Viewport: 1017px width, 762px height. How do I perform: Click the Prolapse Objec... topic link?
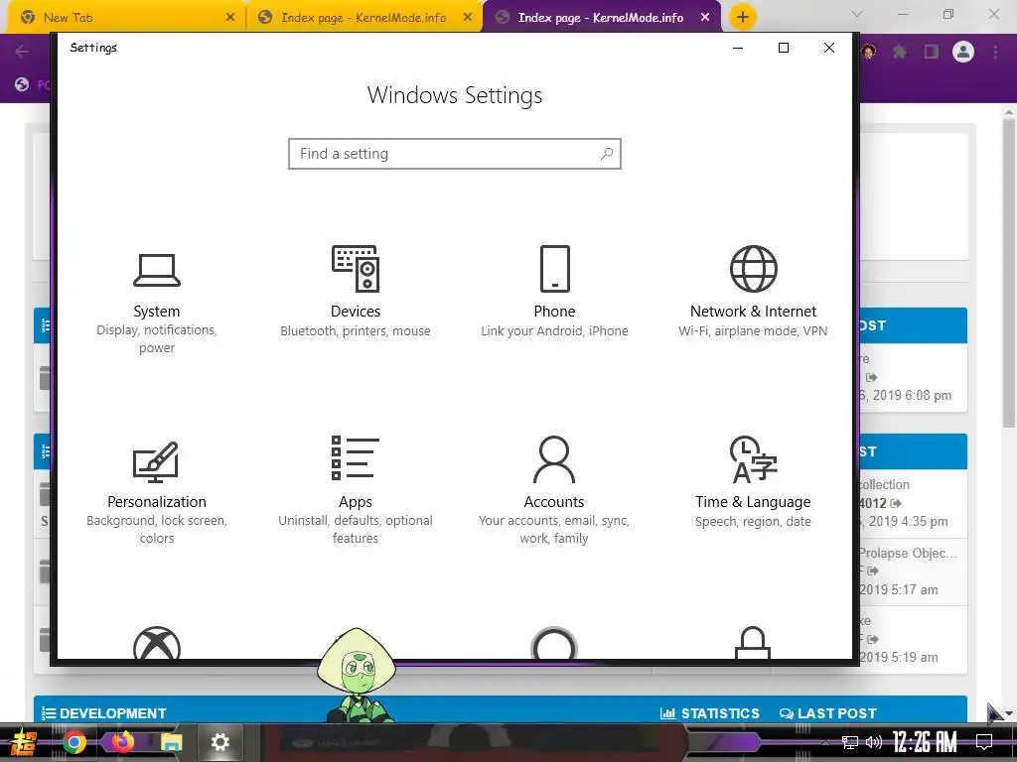pos(908,554)
